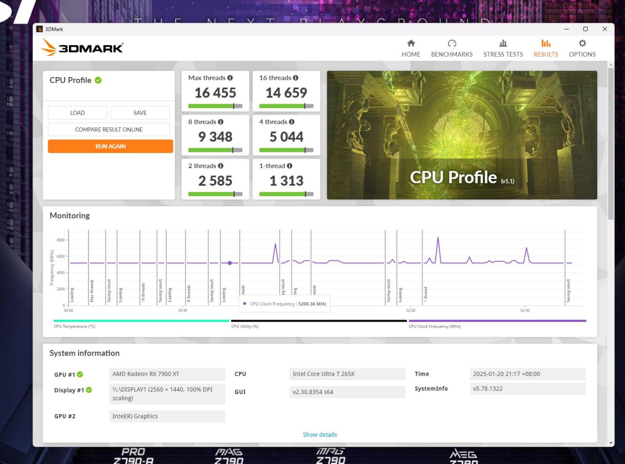Screen dimensions: 625x464
Task: Click the 16 threads info icon
Action: [x=295, y=78]
